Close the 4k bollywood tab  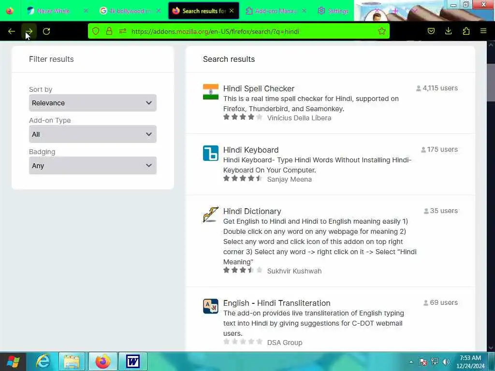pos(159,11)
